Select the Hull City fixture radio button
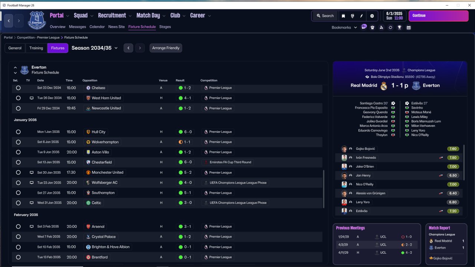475x267 pixels. coord(18,132)
